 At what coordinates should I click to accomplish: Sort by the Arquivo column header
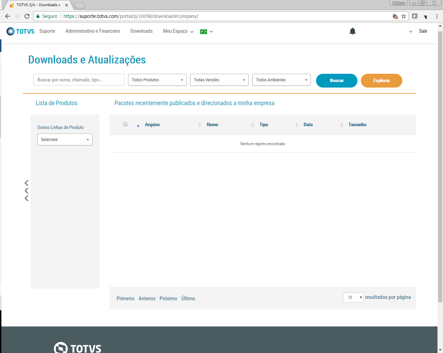click(152, 125)
